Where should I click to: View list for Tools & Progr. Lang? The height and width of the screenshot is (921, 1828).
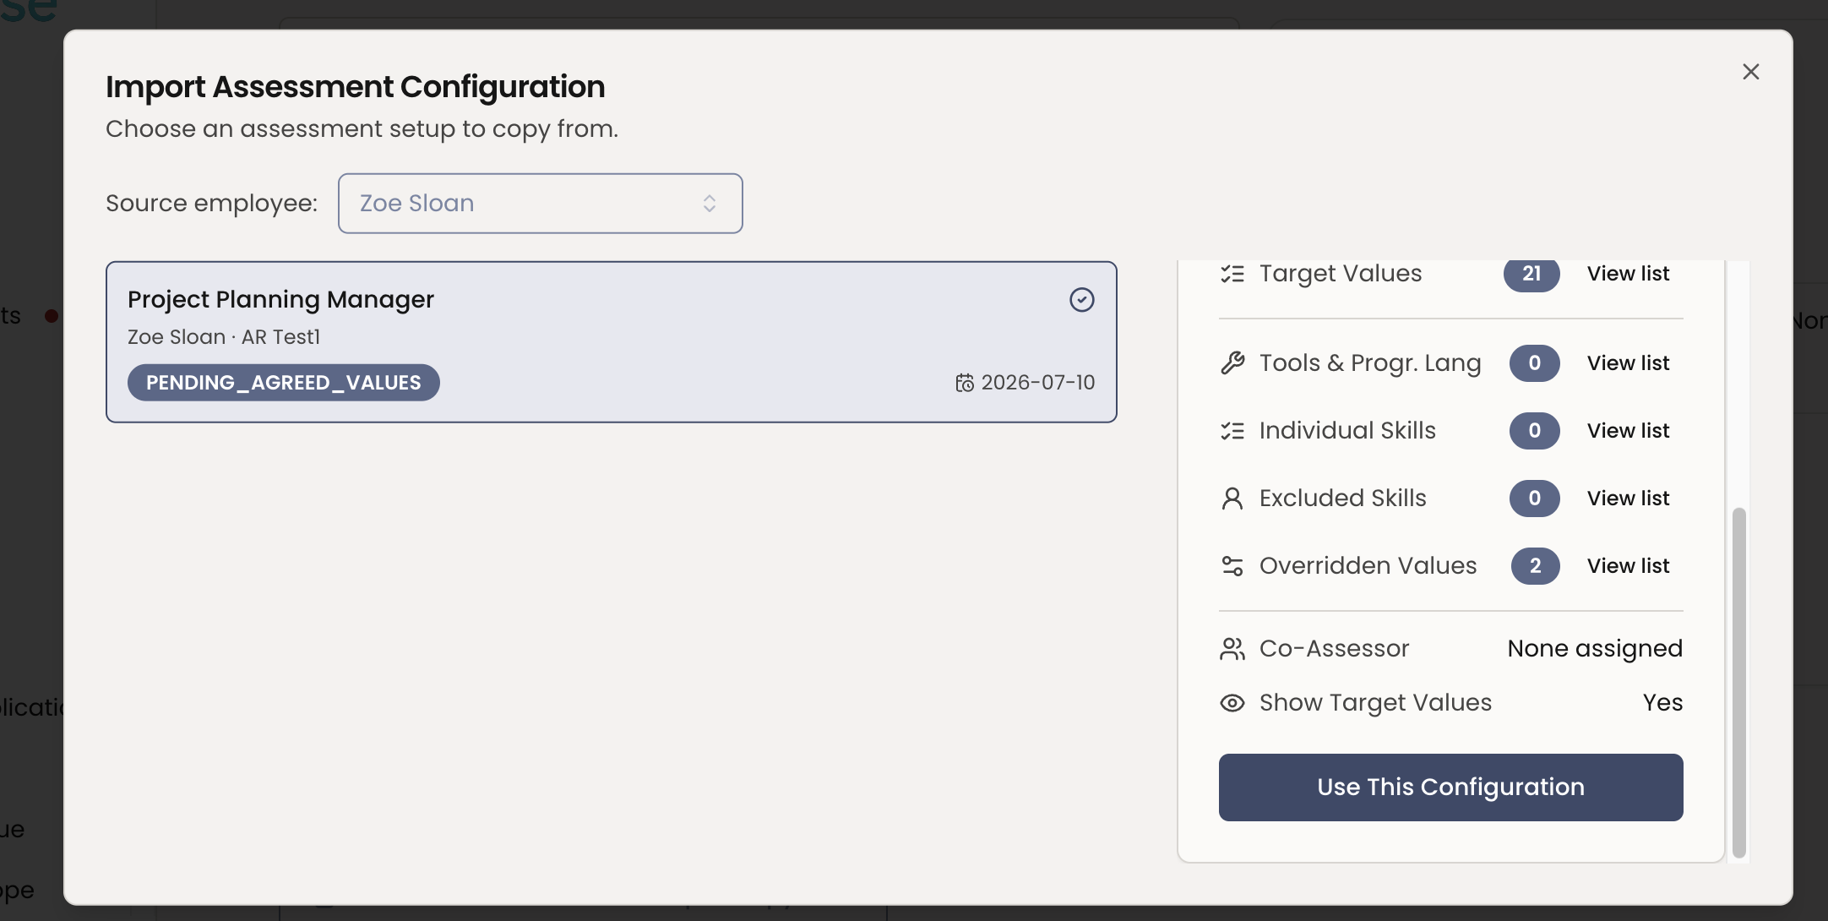1628,363
